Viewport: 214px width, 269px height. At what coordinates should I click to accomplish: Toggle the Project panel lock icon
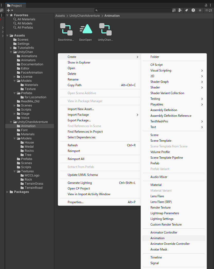[x=206, y=5]
